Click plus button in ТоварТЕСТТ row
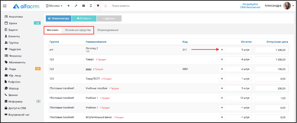297x123 pixels. 222,79
